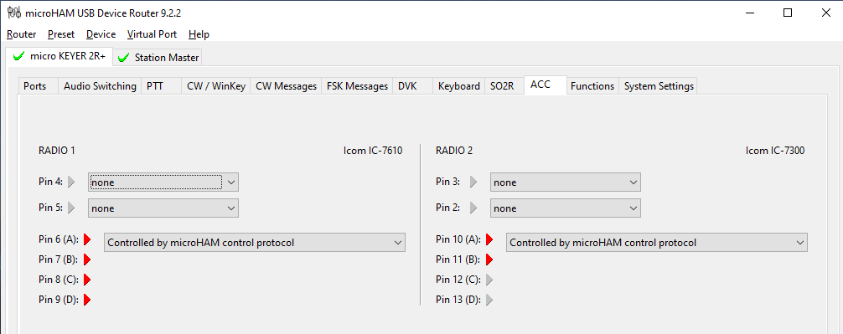Click the gray arrow indicator beside Pin 2
The height and width of the screenshot is (334, 843).
473,208
